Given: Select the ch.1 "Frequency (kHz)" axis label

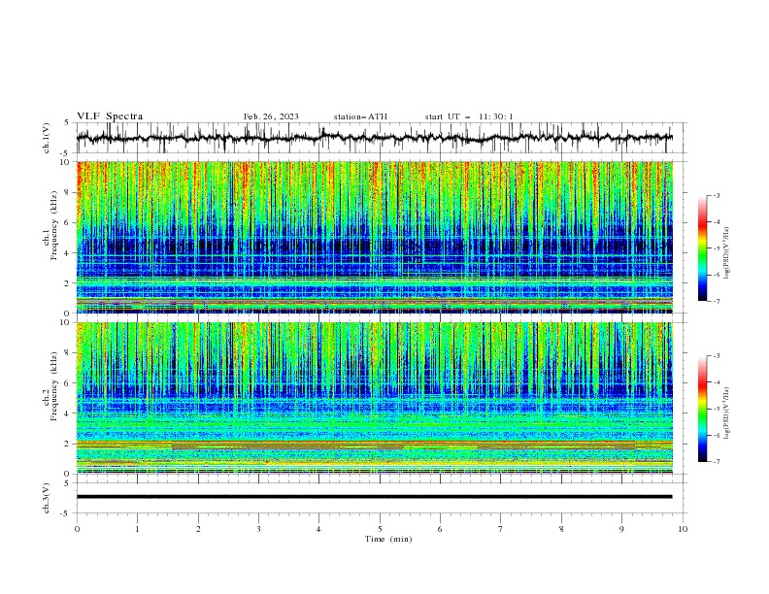Looking at the screenshot, I should (x=55, y=225).
